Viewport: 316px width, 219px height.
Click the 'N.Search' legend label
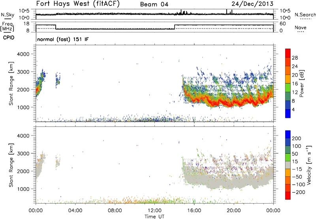pos(305,15)
